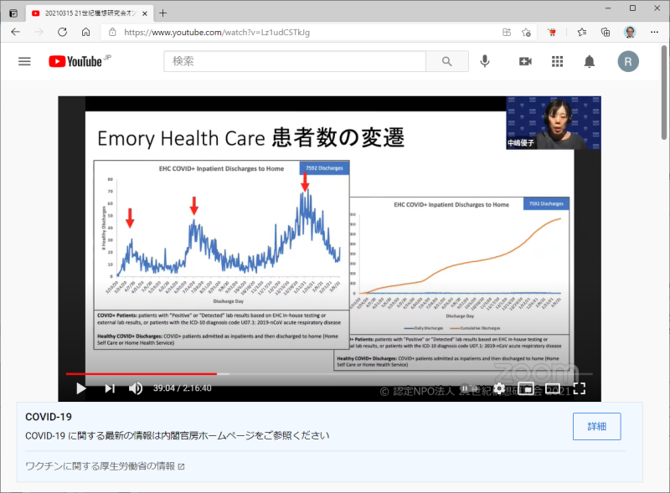
Task: Open the apps install icon in address bar
Action: 507,32
